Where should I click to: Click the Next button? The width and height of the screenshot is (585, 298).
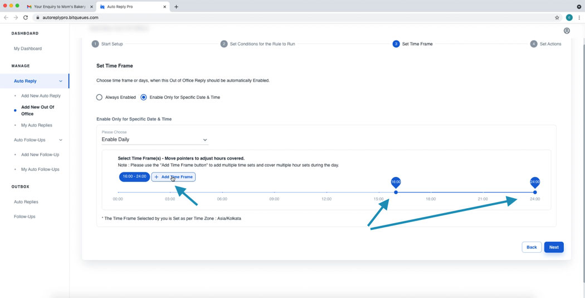click(x=554, y=247)
